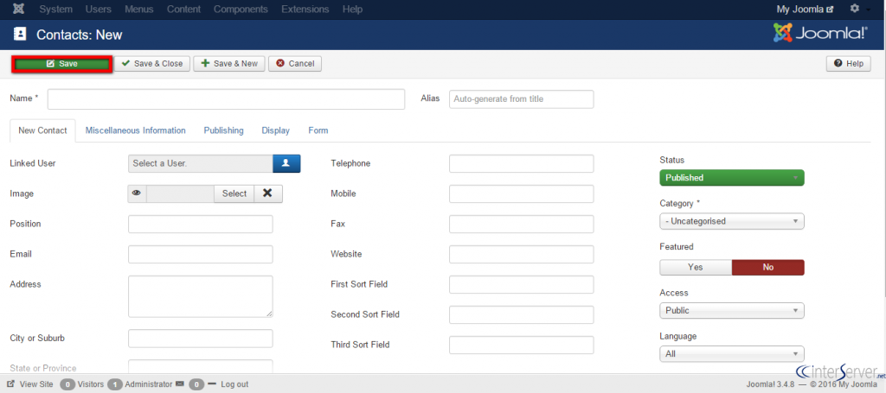Click the image path field
The width and height of the screenshot is (886, 393).
click(180, 193)
